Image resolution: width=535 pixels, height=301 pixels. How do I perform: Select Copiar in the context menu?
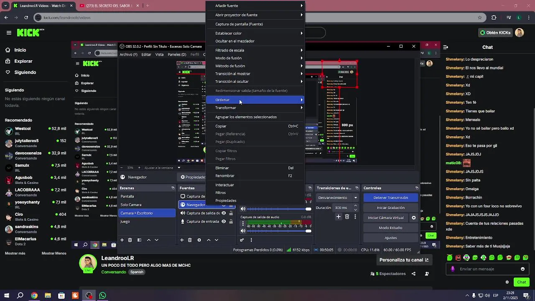(255, 126)
